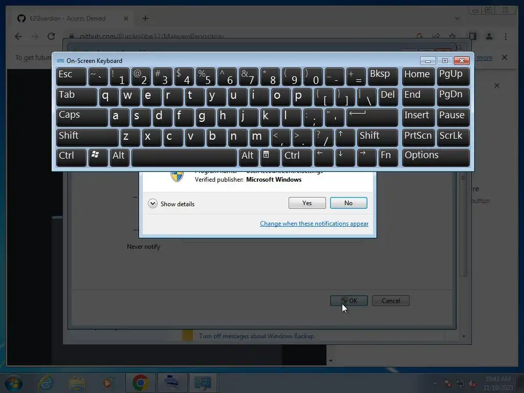Tap the Home key on keyboard

point(419,77)
